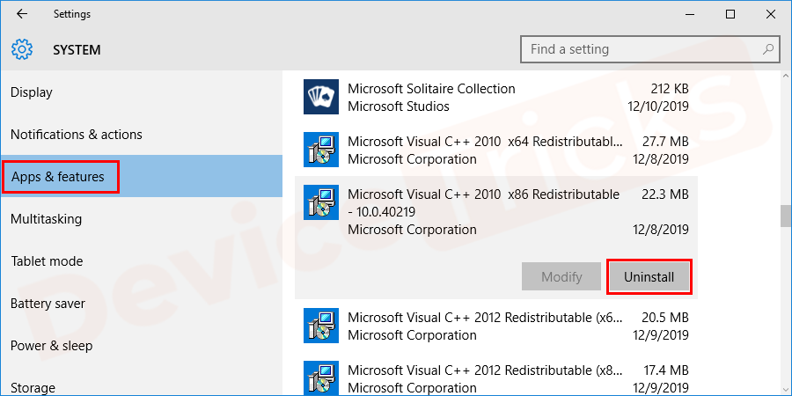Click the app list vertical scrollbar thumb

click(785, 216)
